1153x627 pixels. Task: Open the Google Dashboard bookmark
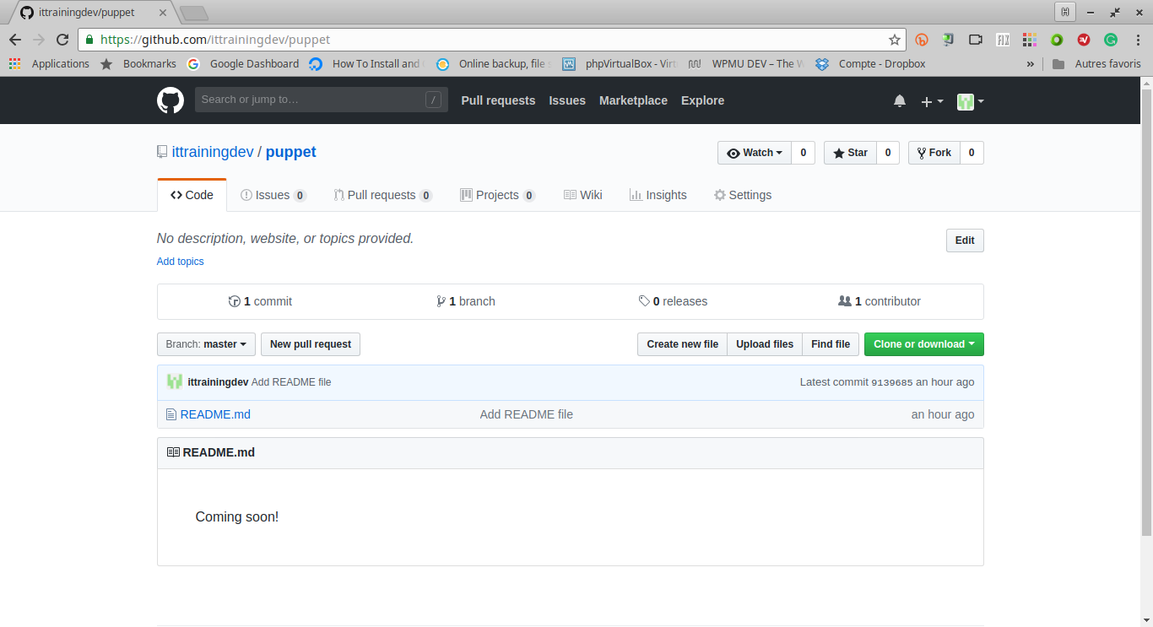pos(243,64)
